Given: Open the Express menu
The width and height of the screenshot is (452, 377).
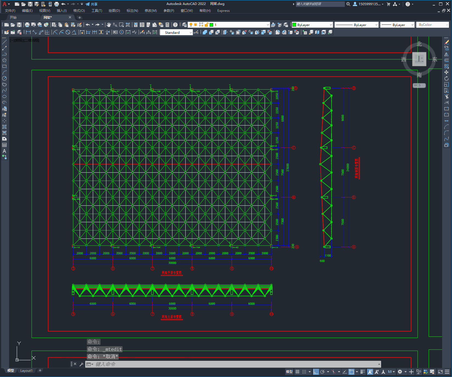Looking at the screenshot, I should tap(223, 11).
